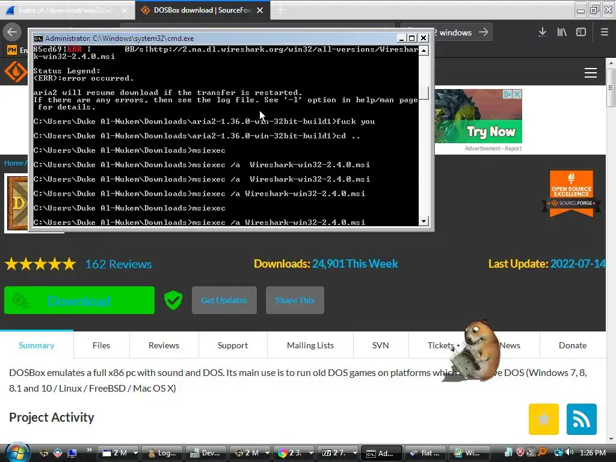Click the green shield checkmark icon
This screenshot has width=616, height=462.
pos(173,300)
